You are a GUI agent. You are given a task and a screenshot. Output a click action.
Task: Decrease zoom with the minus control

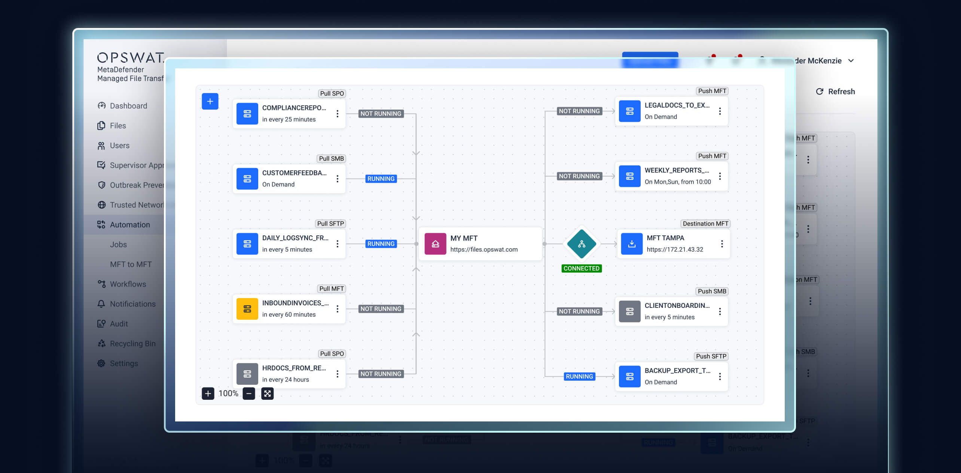248,393
